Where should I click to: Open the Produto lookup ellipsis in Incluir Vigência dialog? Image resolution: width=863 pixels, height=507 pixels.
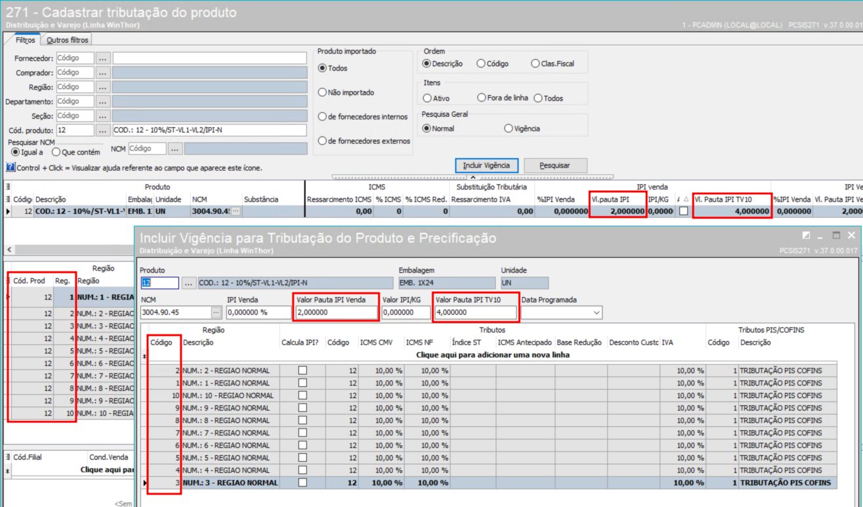click(189, 283)
